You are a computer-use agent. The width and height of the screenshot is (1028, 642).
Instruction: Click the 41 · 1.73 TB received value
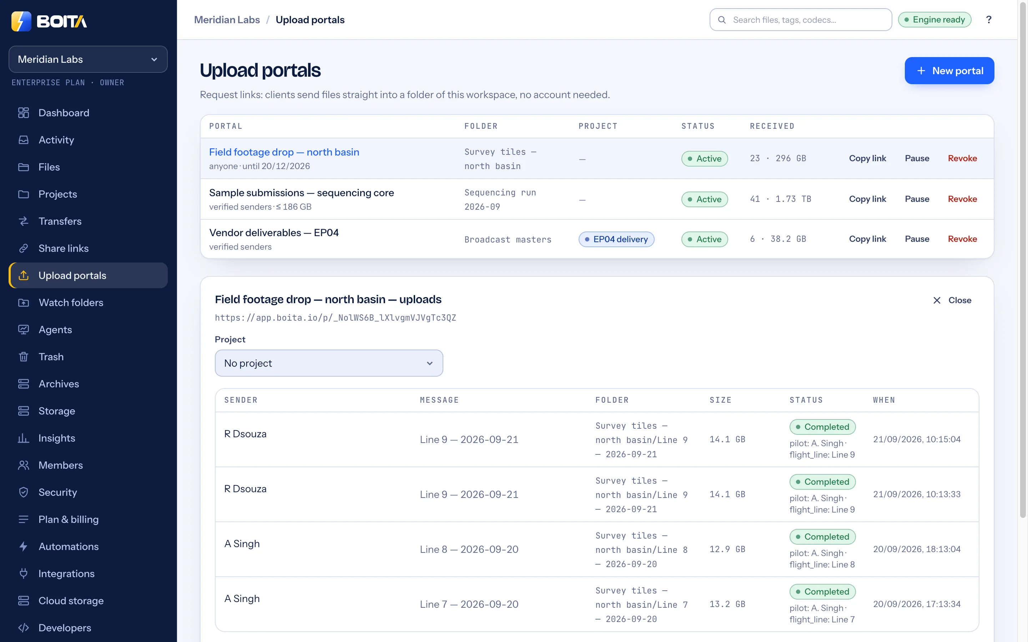(780, 199)
